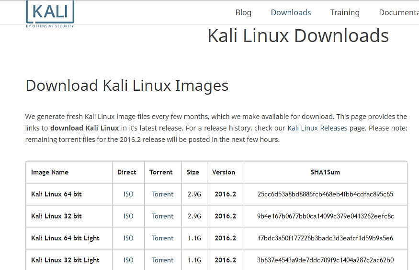Open the Downloads menu item

pos(291,12)
